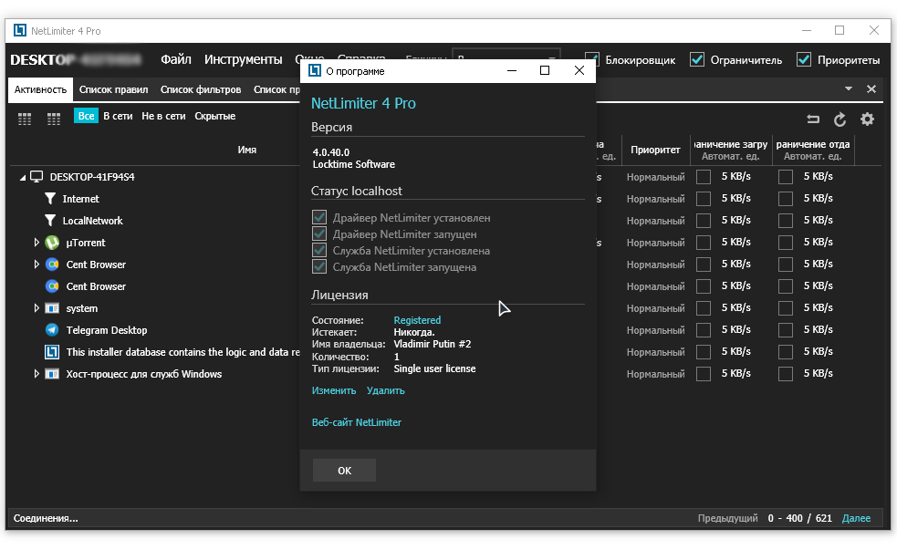Click the Хост-процесс для служб Windows icon
This screenshot has width=897, height=550.
click(52, 374)
